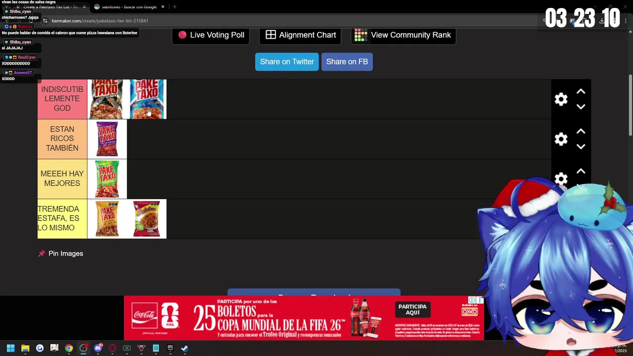Open site information icon in address bar
This screenshot has height=356, width=633.
pos(45,21)
